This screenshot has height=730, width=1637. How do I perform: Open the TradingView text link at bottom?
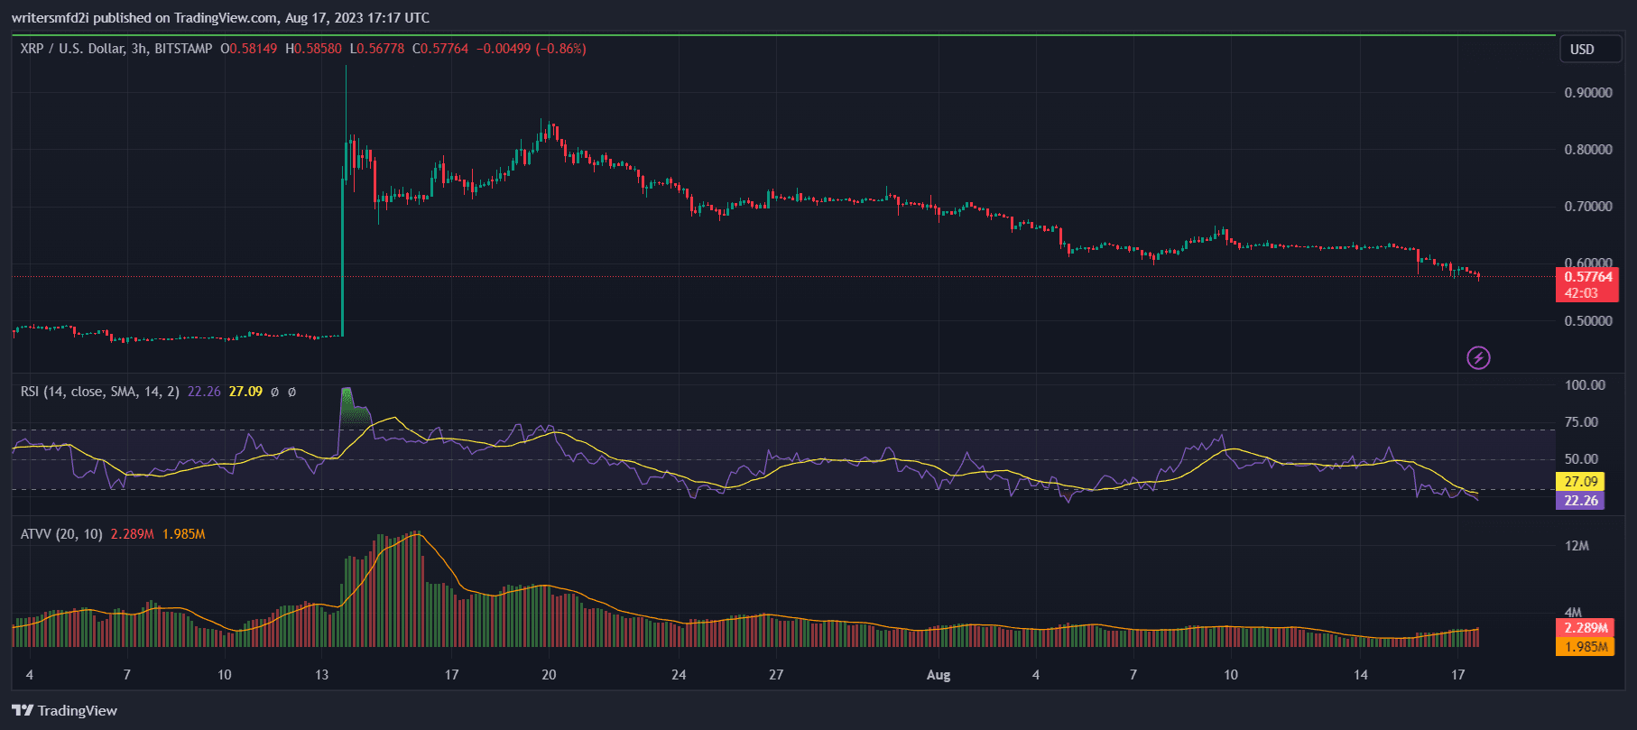[x=77, y=711]
